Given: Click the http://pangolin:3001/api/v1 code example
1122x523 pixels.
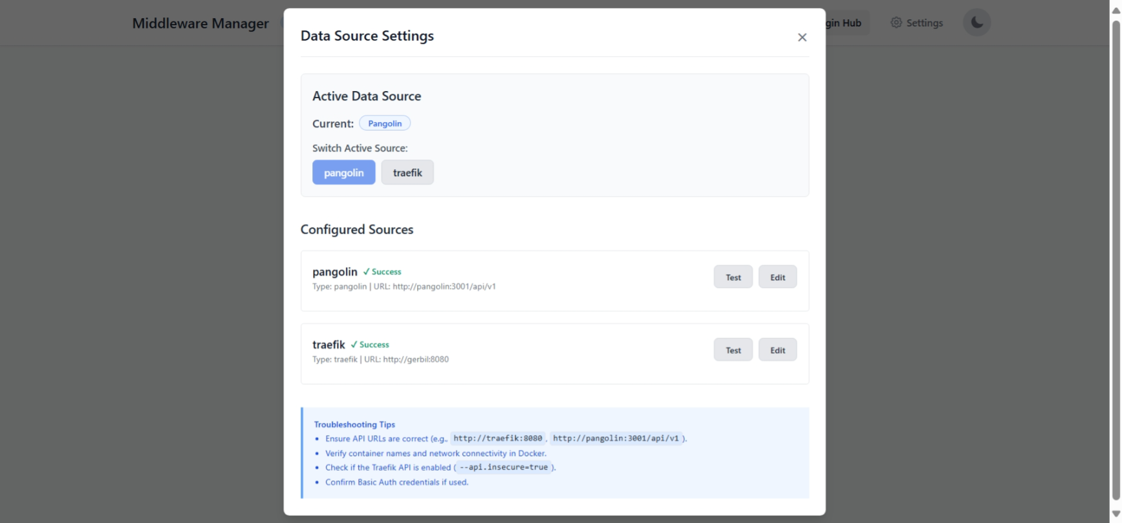Looking at the screenshot, I should click(616, 438).
